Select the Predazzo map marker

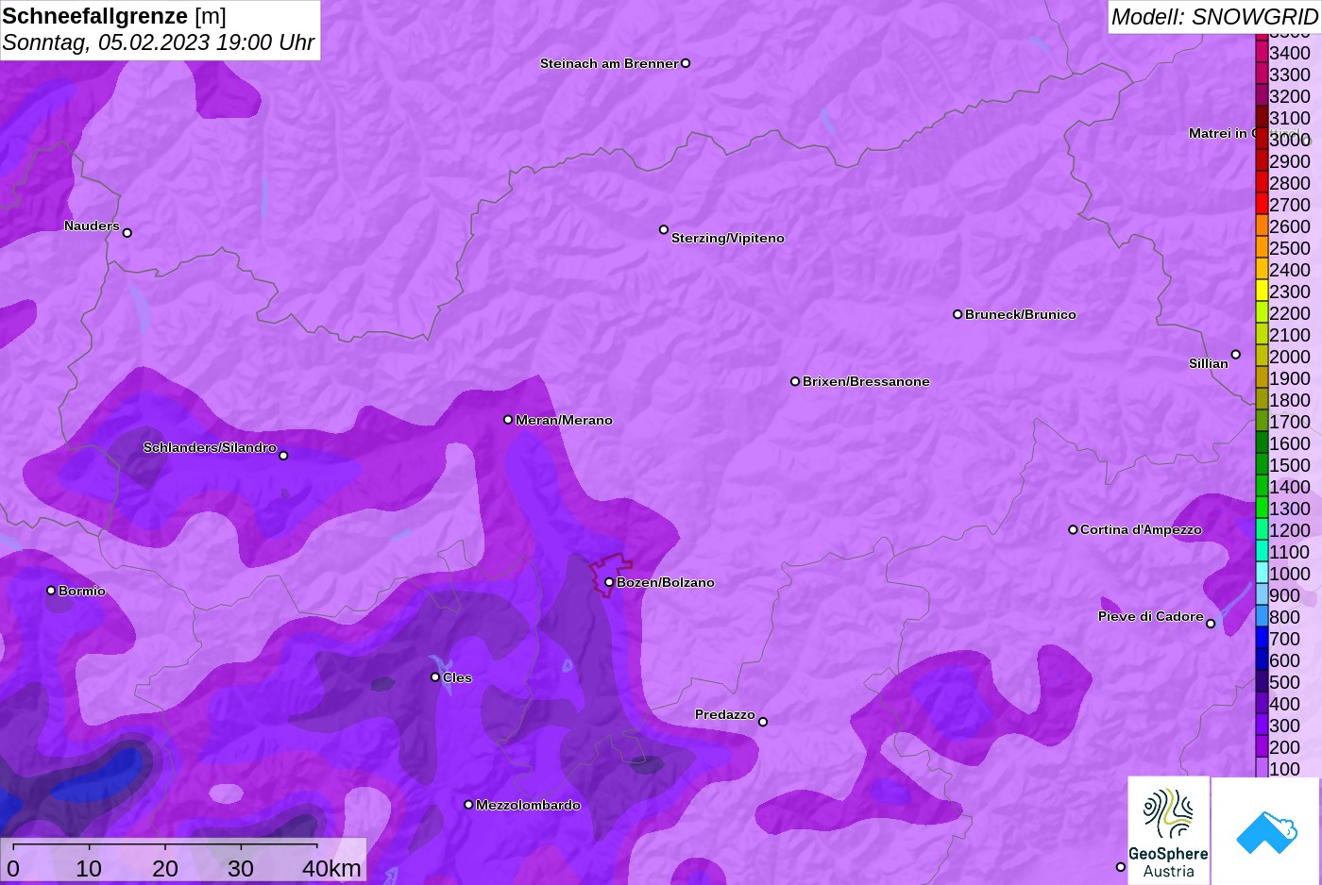(763, 722)
